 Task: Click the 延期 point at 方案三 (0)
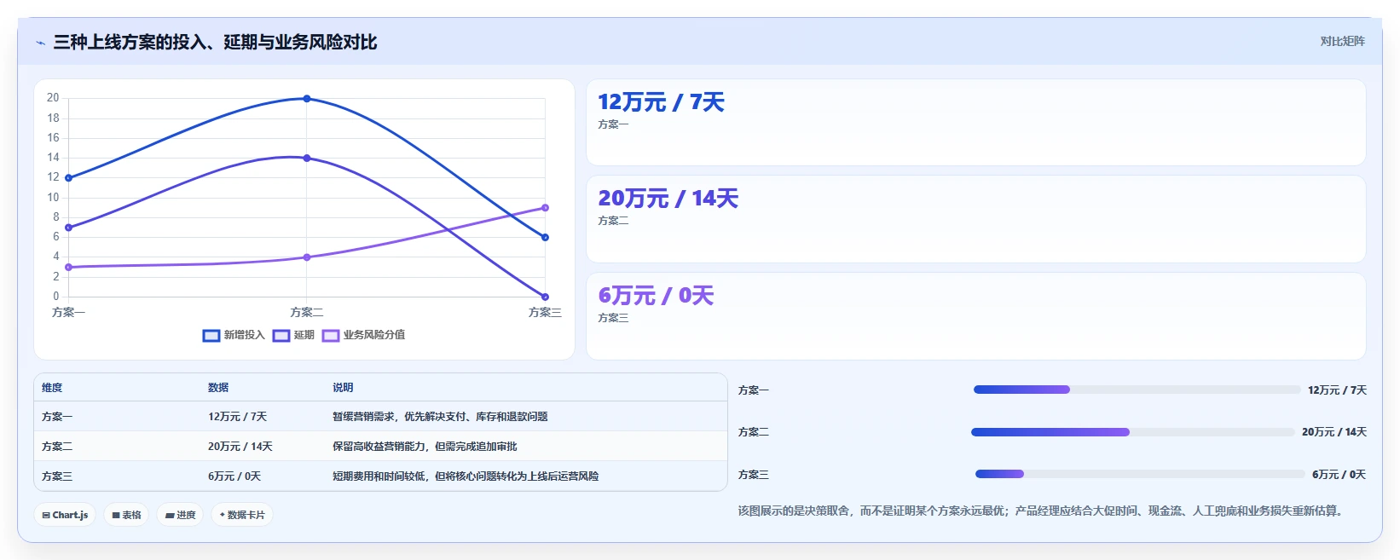(x=545, y=297)
